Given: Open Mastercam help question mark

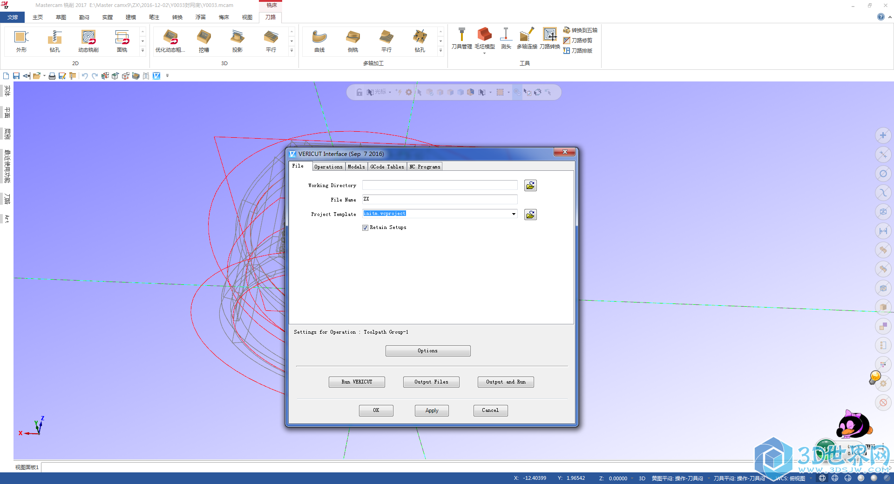Looking at the screenshot, I should pos(880,17).
